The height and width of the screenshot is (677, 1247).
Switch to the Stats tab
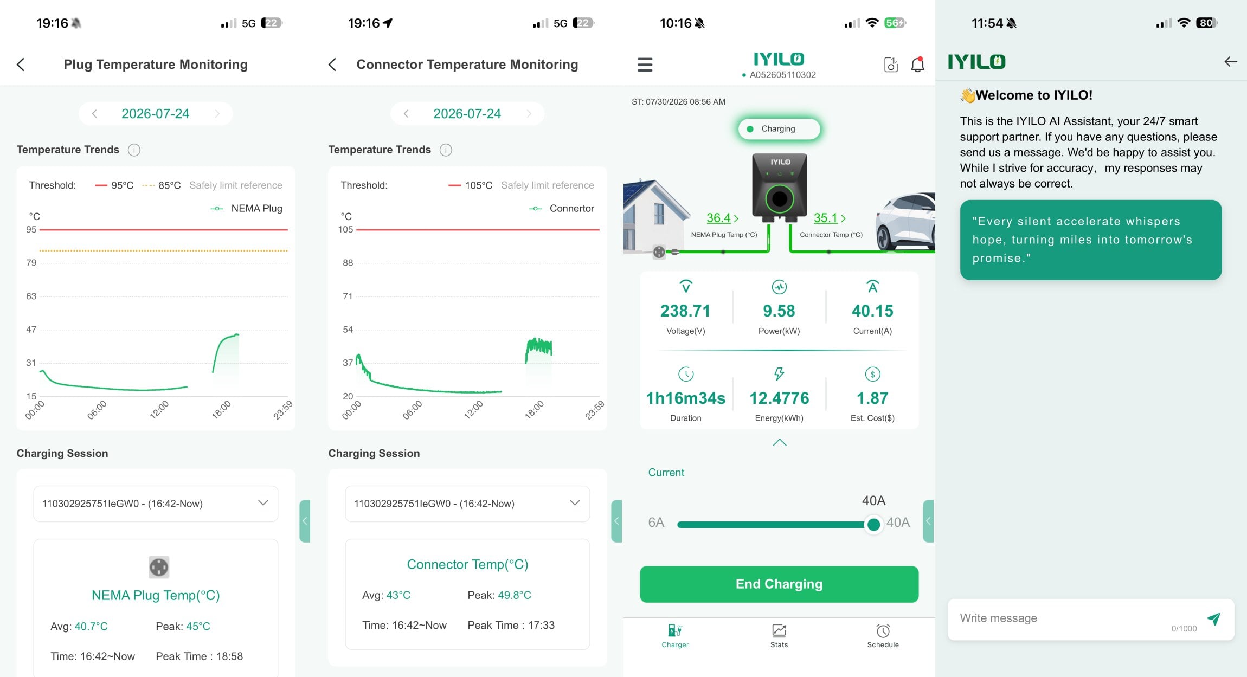(779, 636)
